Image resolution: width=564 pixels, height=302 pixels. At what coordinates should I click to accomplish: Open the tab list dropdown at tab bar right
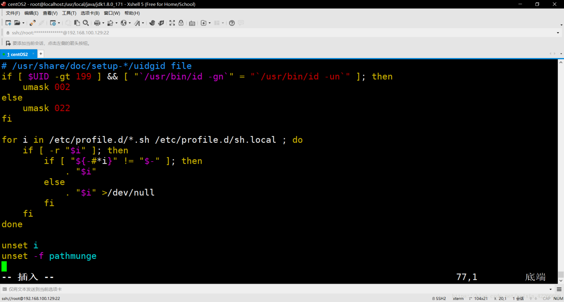pos(561,54)
